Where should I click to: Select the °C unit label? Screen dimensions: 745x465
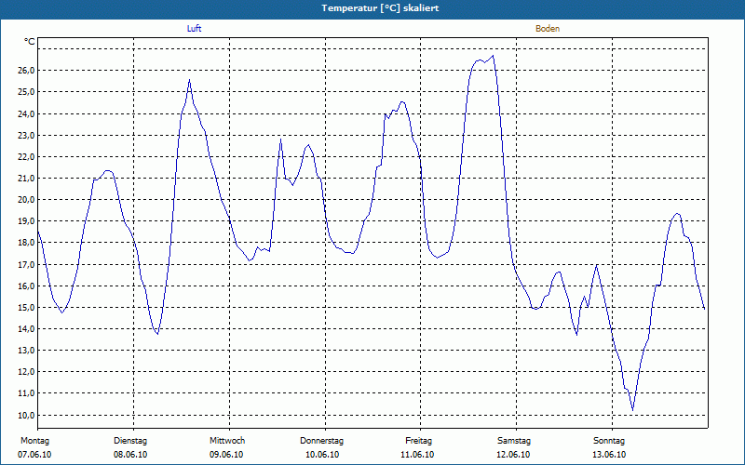[30, 42]
